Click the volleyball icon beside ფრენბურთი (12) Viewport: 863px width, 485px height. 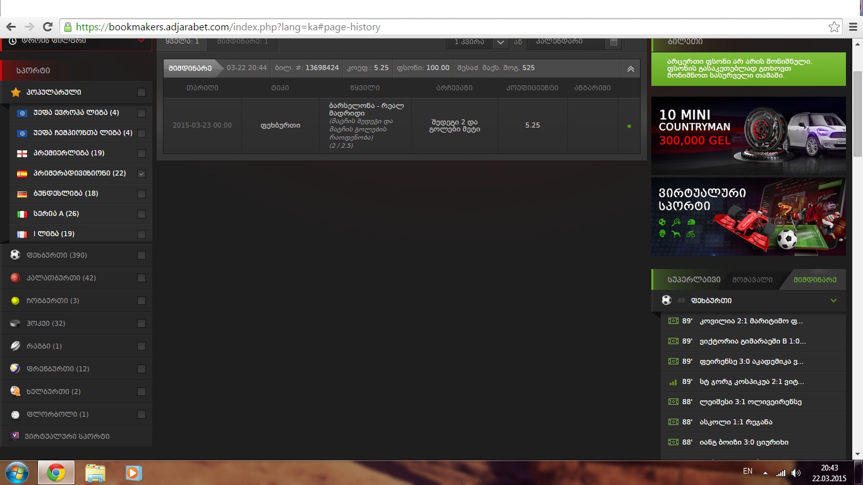[16, 369]
